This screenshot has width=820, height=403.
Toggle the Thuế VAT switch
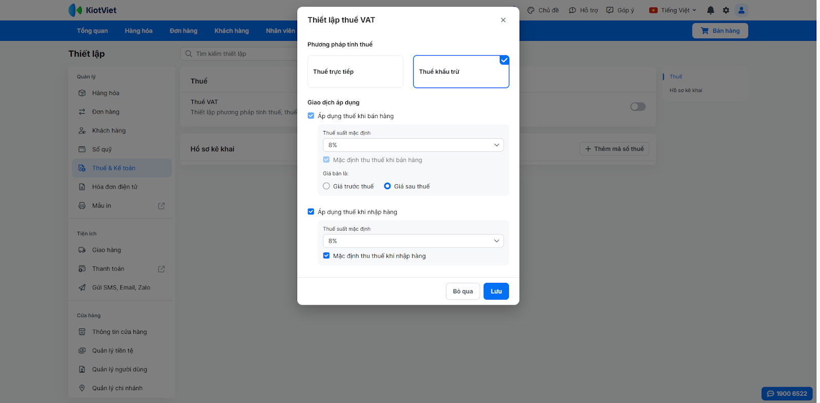click(638, 107)
